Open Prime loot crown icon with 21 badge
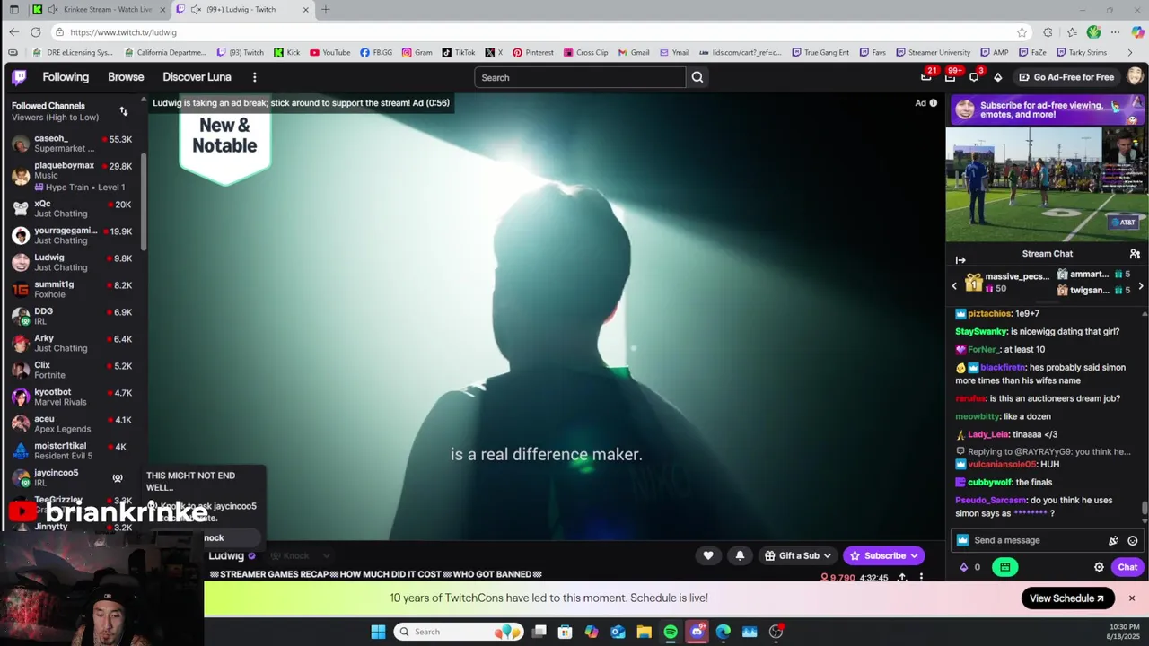This screenshot has width=1149, height=646. [x=926, y=77]
